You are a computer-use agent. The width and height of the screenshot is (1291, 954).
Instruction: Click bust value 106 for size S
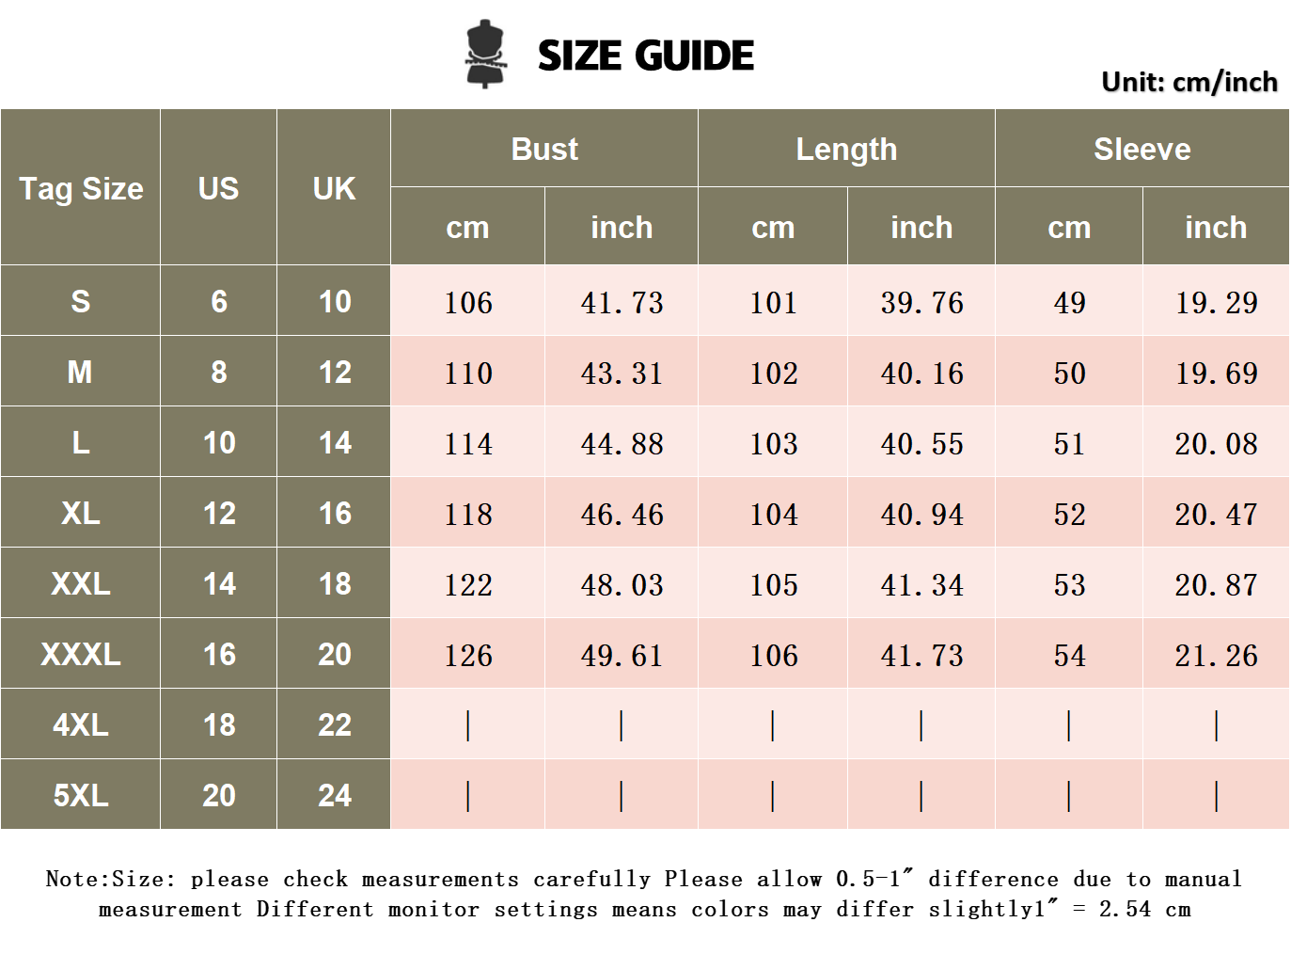[468, 302]
